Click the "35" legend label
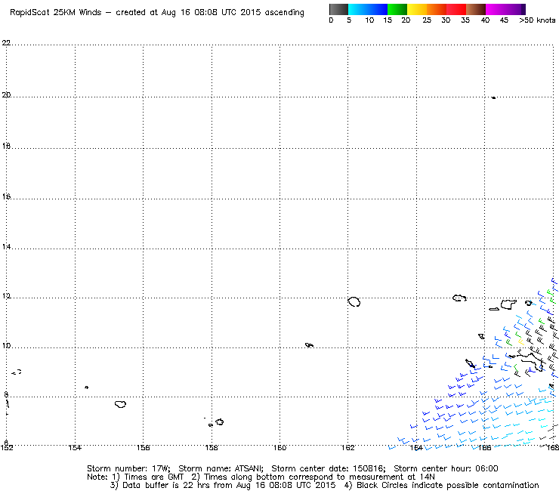The image size is (559, 491). tap(465, 20)
